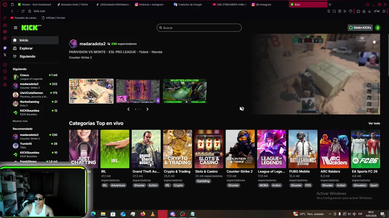Open the Just Chatting category card
The width and height of the screenshot is (389, 218).
84,149
